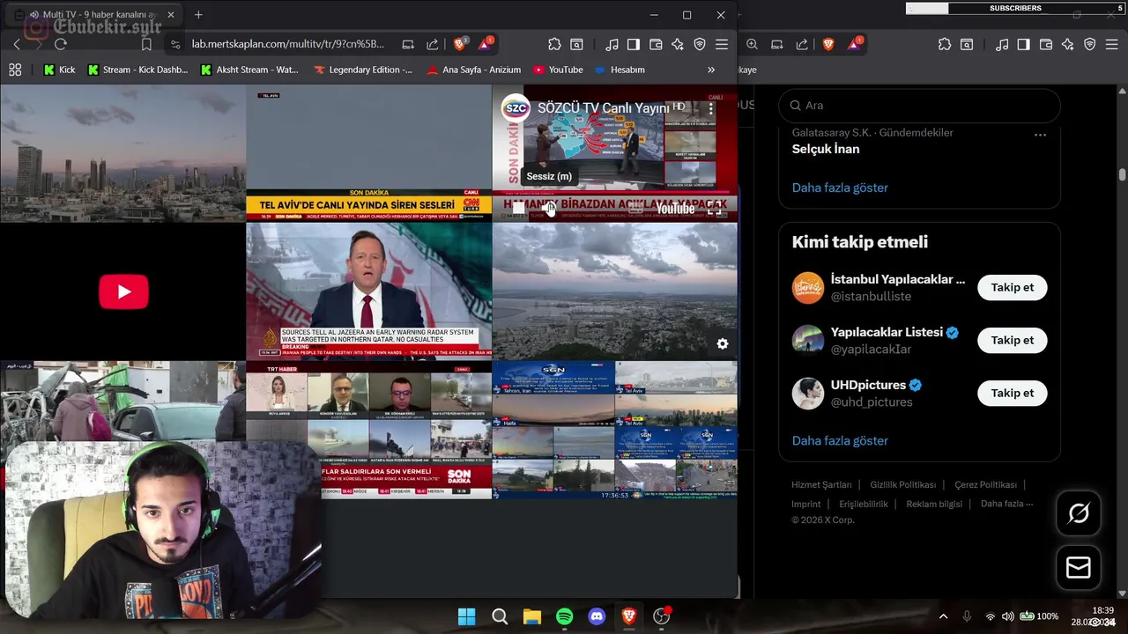
Task: Open OBS Studio from the taskbar
Action: pos(661,616)
